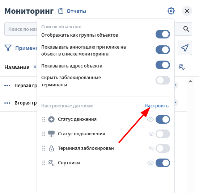Toggle annotation on click switch

[163, 50]
